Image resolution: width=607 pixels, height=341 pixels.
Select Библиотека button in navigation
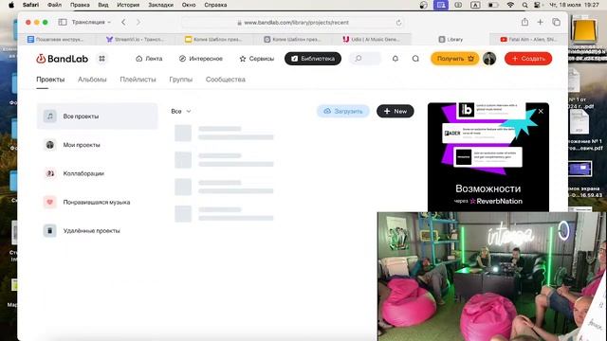click(313, 59)
